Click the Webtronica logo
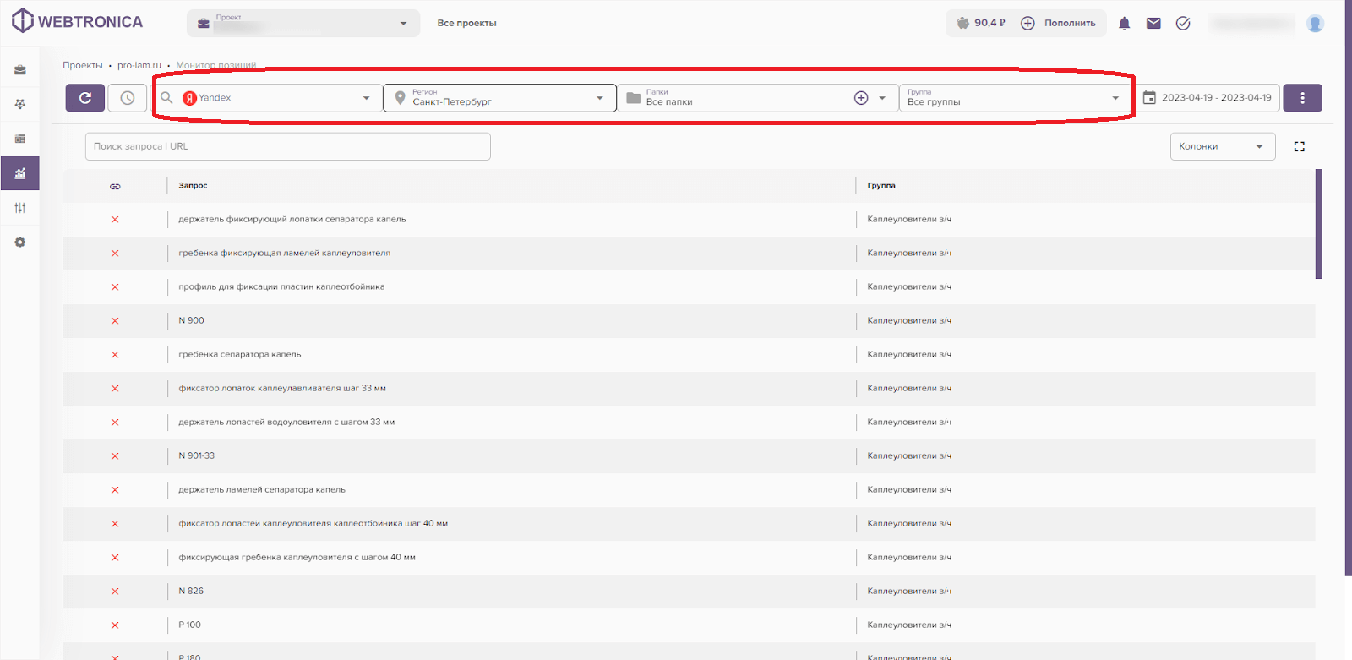 click(77, 21)
